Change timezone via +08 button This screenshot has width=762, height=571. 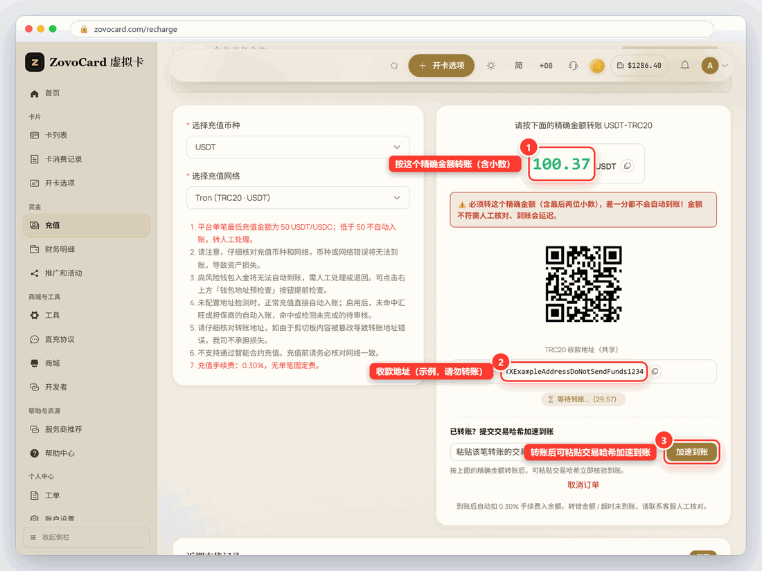[546, 66]
